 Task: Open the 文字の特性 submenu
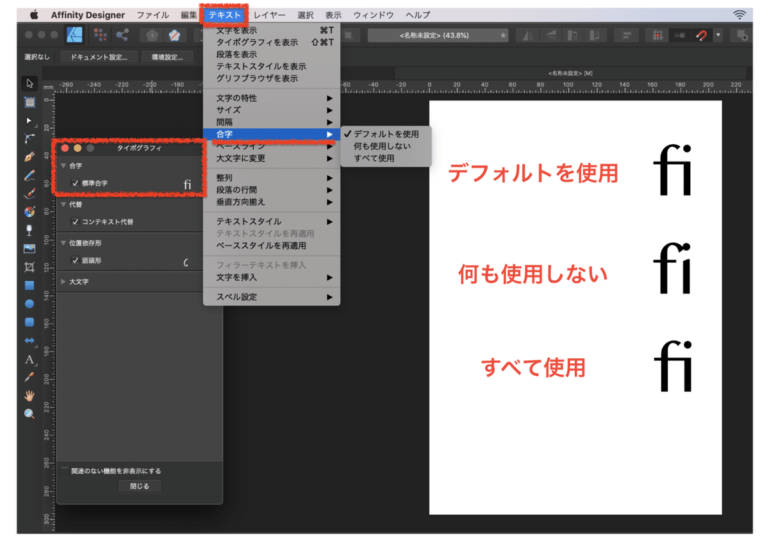click(272, 98)
